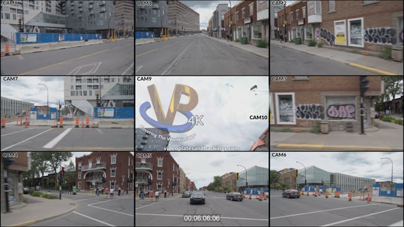
Task: Click the CAM7 label
Action: (x=11, y=79)
